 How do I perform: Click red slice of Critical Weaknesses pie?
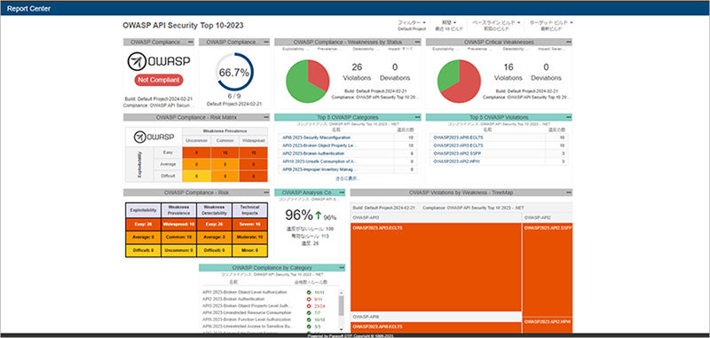(467, 86)
